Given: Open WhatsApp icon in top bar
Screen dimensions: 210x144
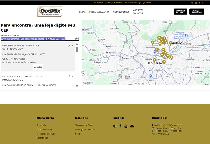Looking at the screenshot, I should (203, 3).
